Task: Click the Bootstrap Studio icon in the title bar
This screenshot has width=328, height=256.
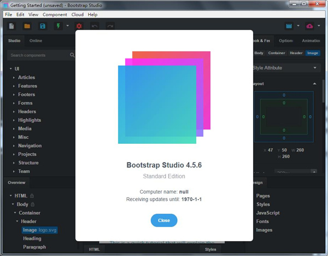Action: tap(5, 5)
